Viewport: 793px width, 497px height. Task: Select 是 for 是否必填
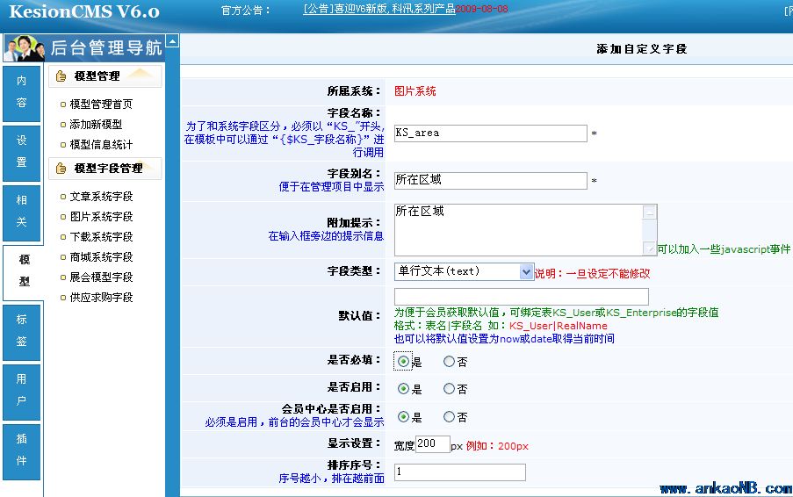pos(403,362)
